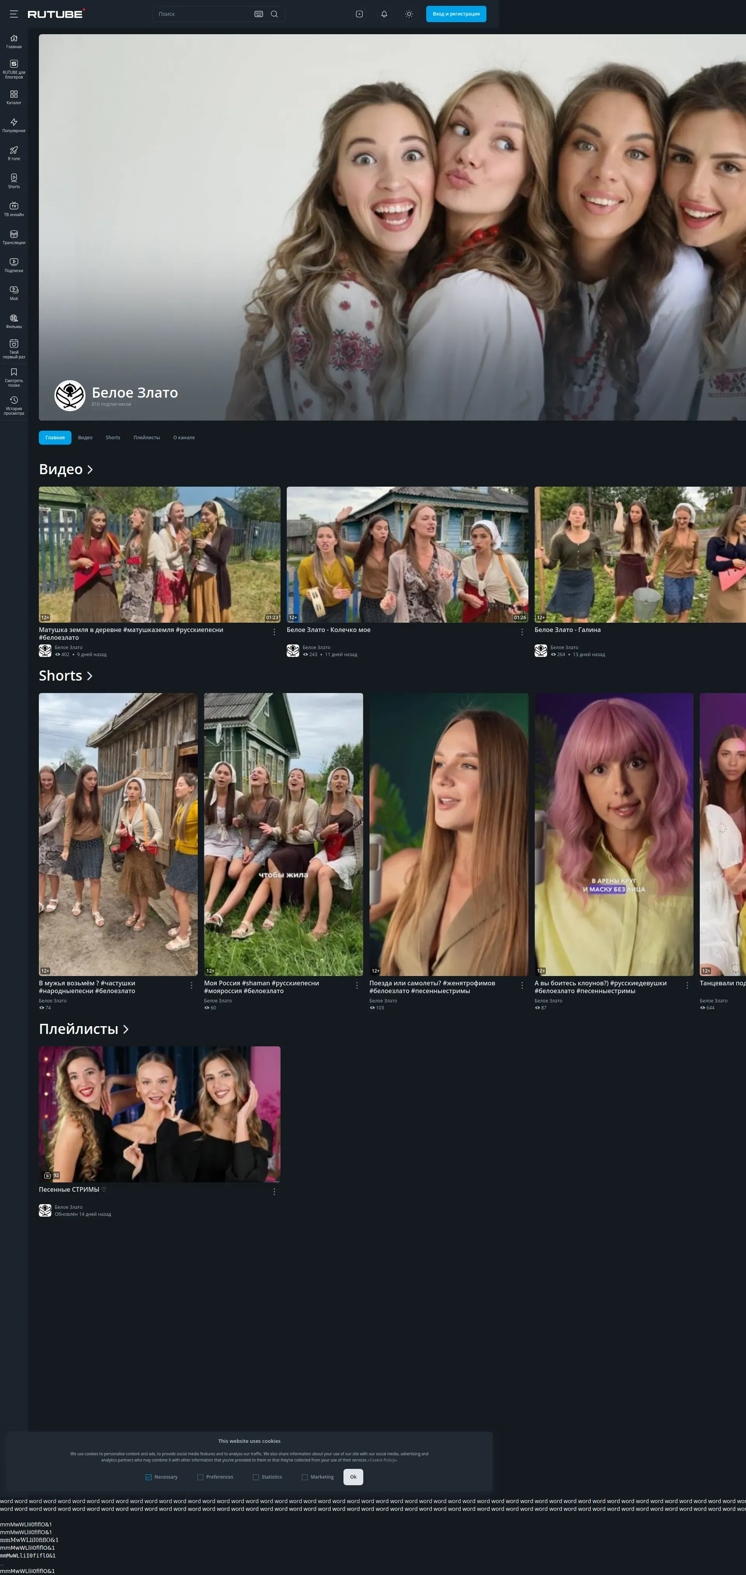Image resolution: width=746 pixels, height=1575 pixels.
Task: Open options menu for Колечко мое video
Action: coord(522,632)
